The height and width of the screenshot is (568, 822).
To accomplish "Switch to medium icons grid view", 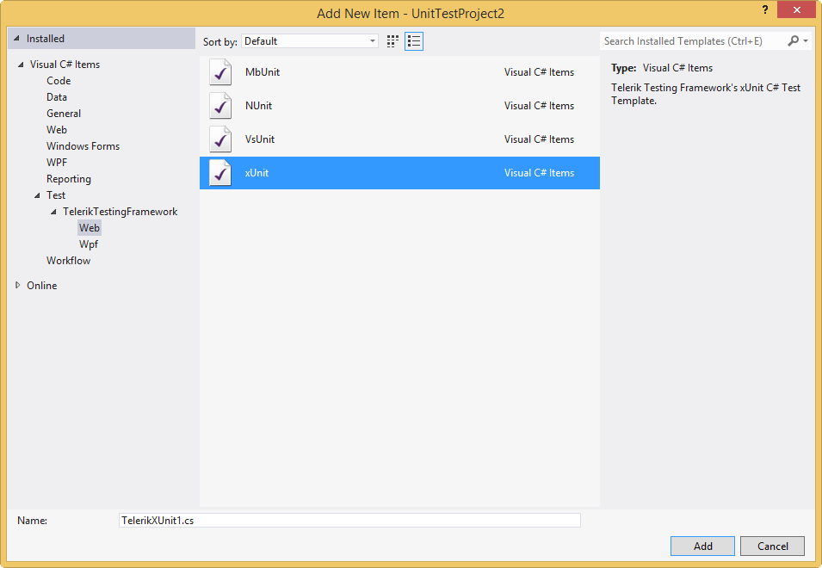I will point(392,41).
